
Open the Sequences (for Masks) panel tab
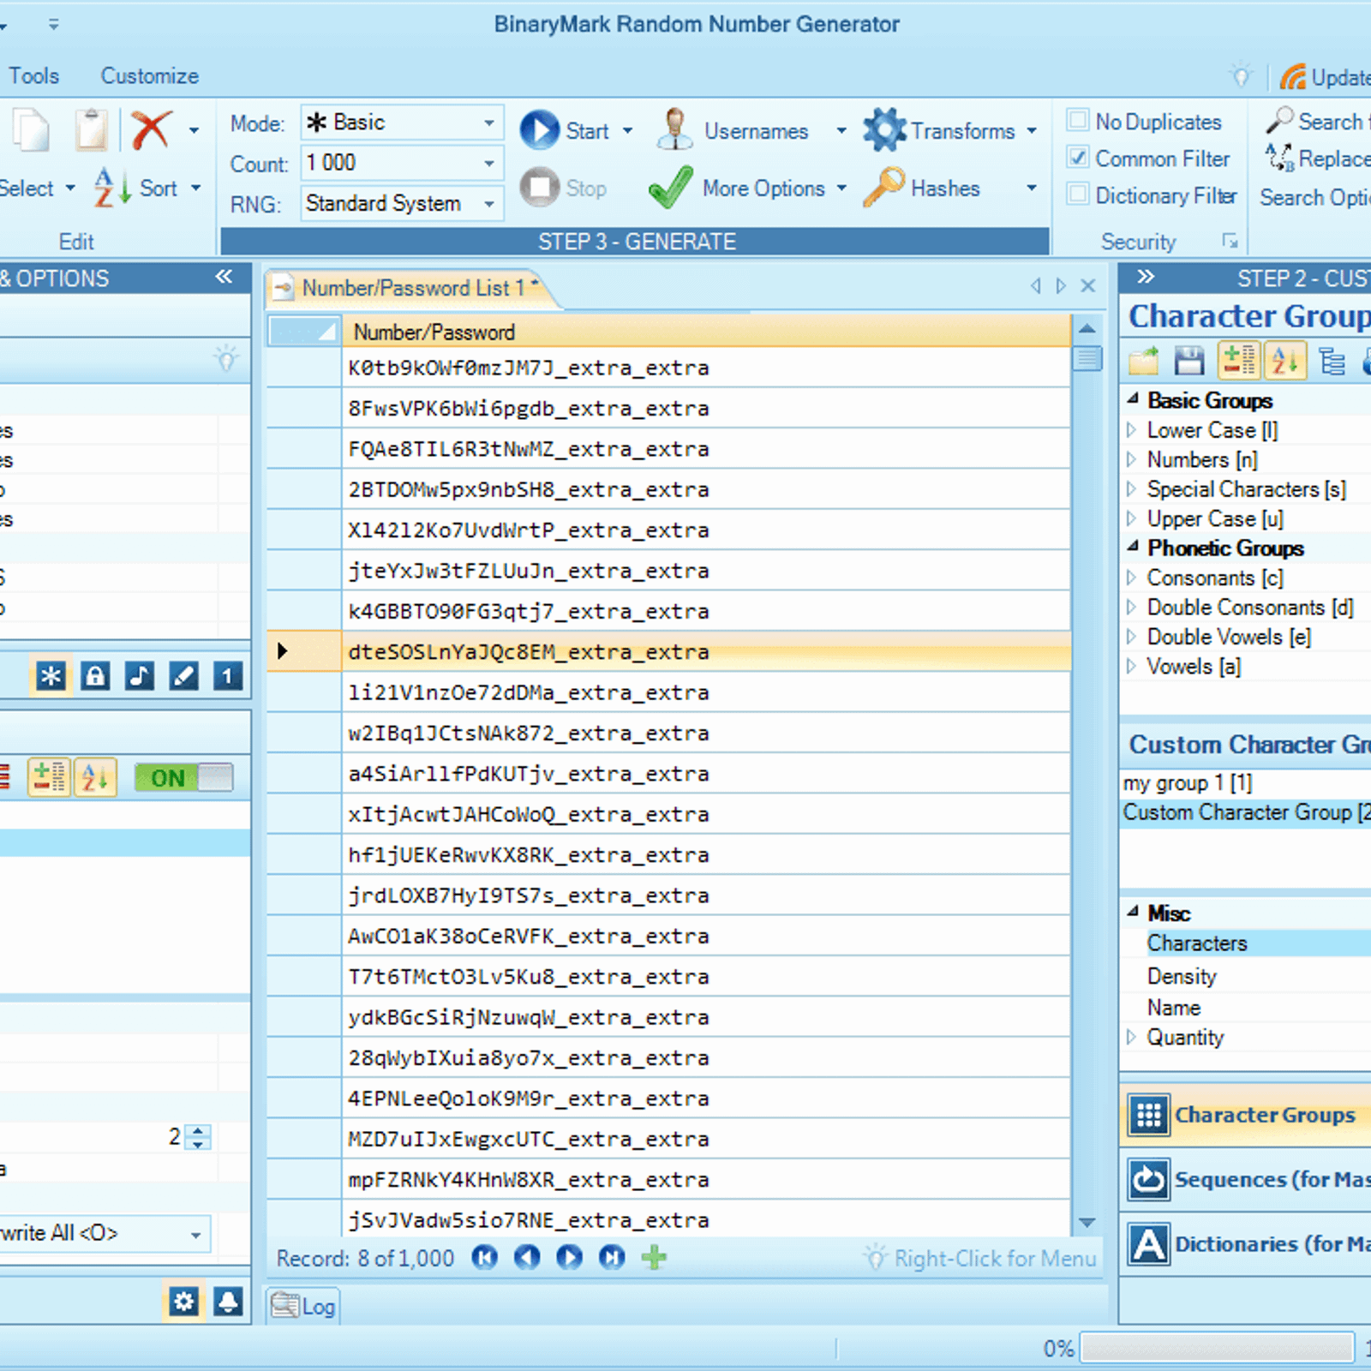[1246, 1180]
